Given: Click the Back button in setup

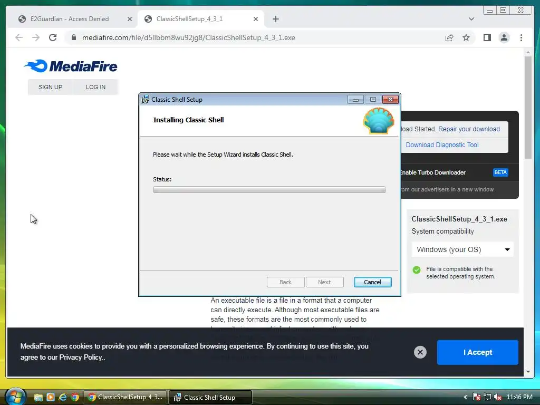Looking at the screenshot, I should click(x=285, y=282).
